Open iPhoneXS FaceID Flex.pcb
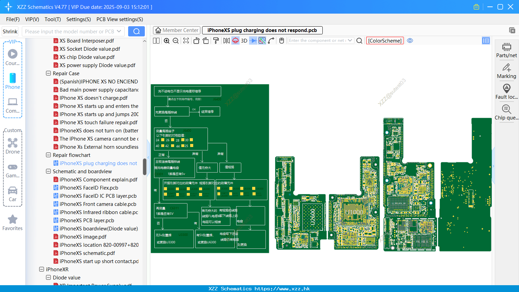The width and height of the screenshot is (519, 292). 89,188
